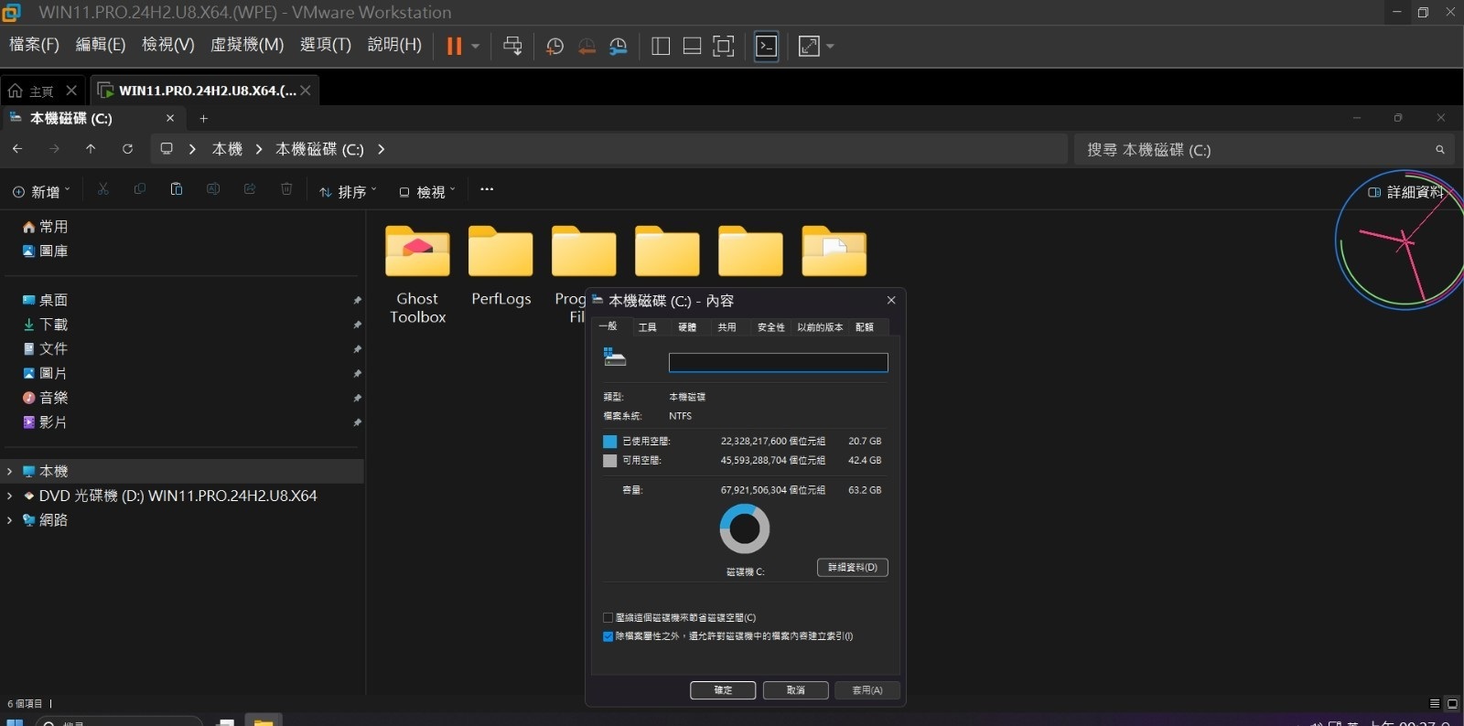1464x726 pixels.
Task: Click the send Ctrl+Alt+Del icon
Action: pos(512,46)
